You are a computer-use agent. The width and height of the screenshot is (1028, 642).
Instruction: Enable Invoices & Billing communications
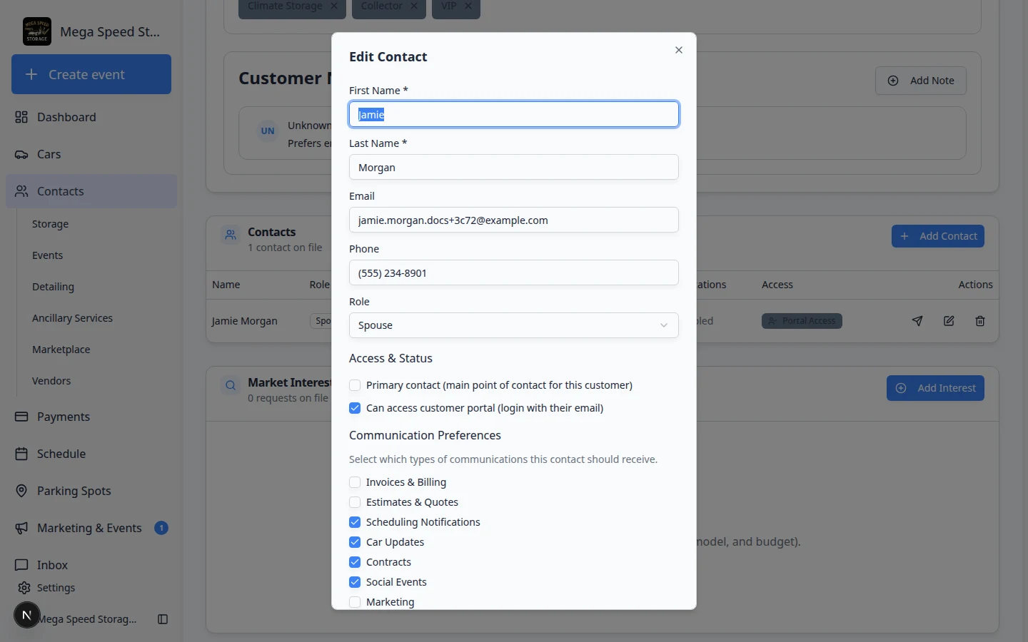[355, 482]
